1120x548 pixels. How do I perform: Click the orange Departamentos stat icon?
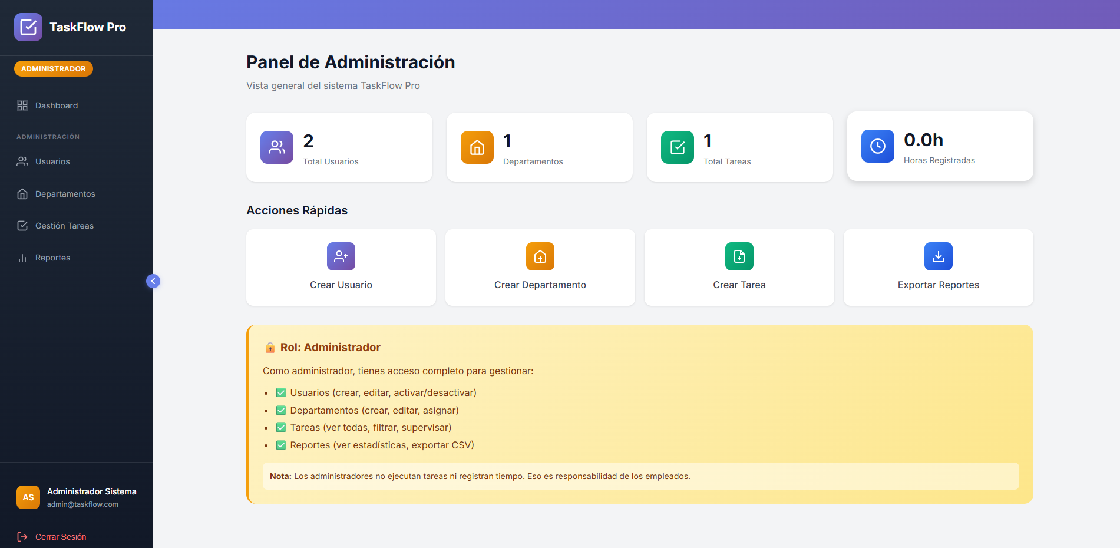pyautogui.click(x=477, y=147)
